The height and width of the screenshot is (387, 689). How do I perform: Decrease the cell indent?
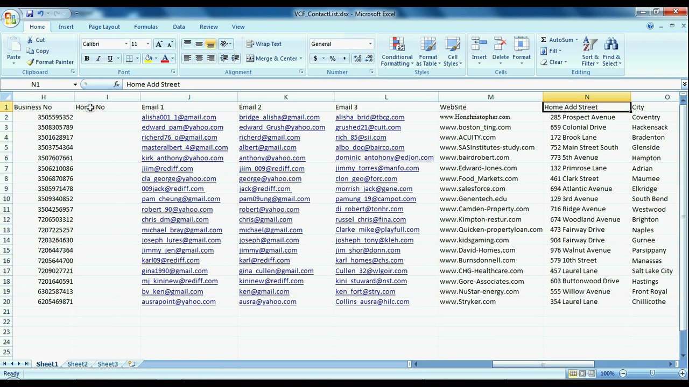pos(224,59)
